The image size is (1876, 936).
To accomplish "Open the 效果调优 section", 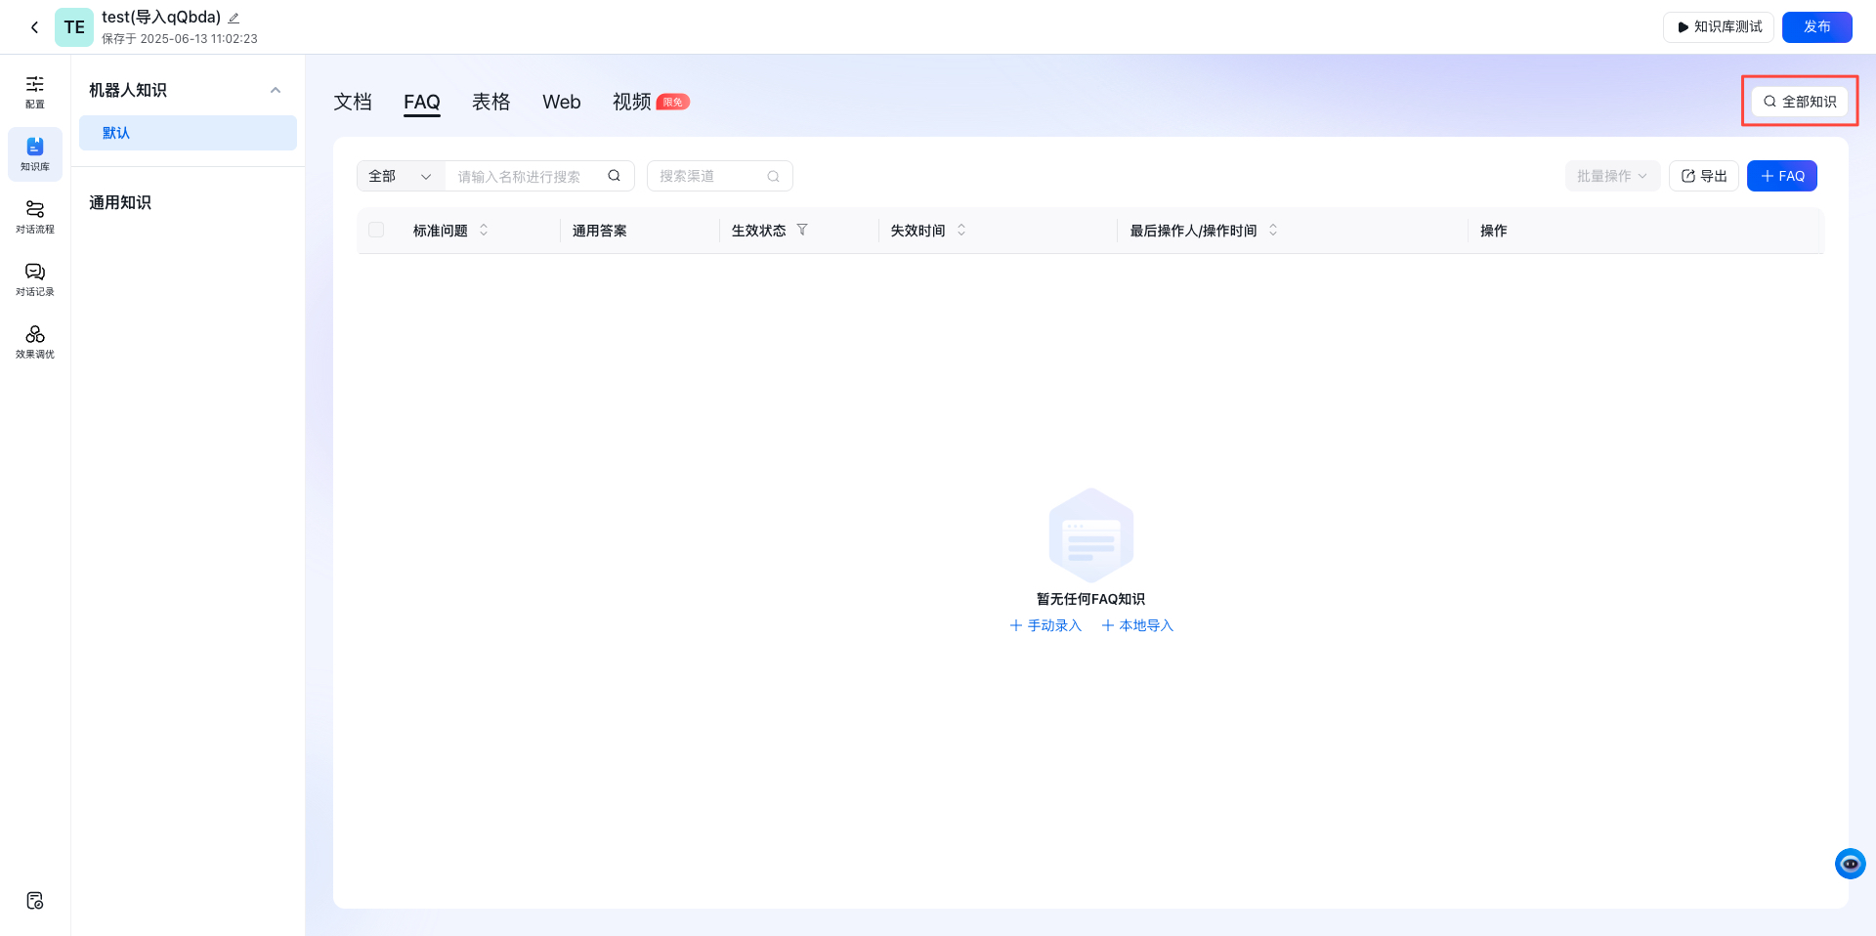I will click(x=35, y=342).
